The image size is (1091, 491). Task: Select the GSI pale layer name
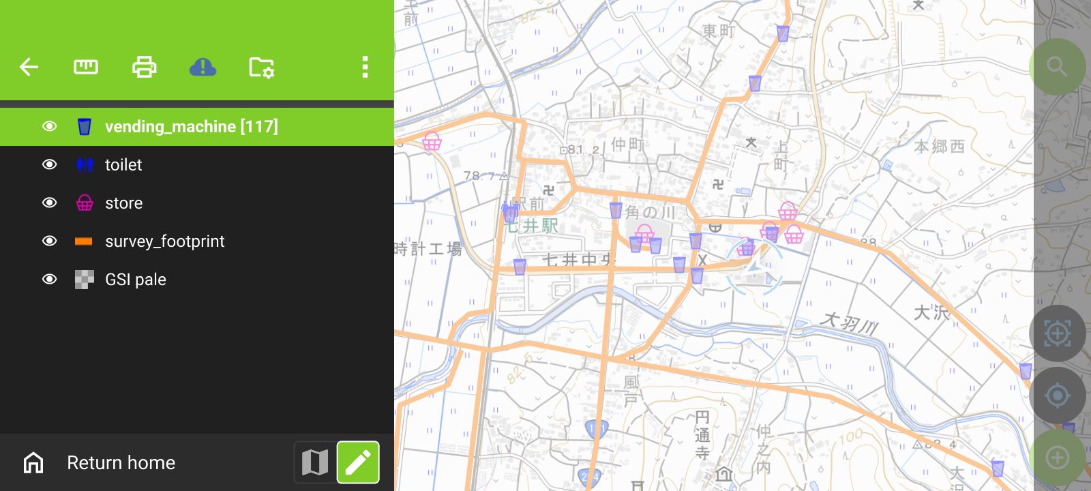pyautogui.click(x=136, y=279)
